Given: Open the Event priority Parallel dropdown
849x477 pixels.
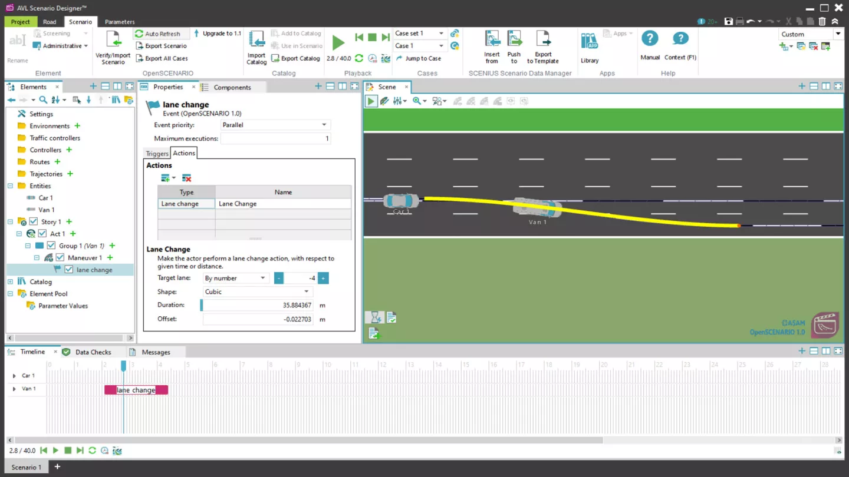Looking at the screenshot, I should click(275, 125).
